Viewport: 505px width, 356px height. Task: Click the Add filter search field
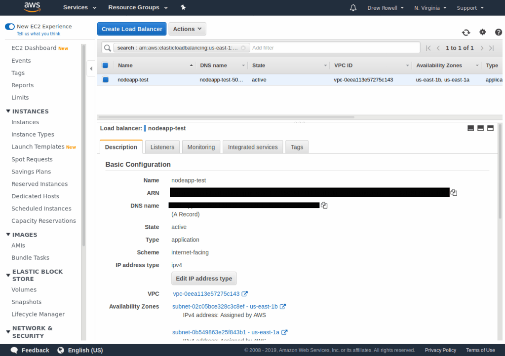tap(334, 48)
